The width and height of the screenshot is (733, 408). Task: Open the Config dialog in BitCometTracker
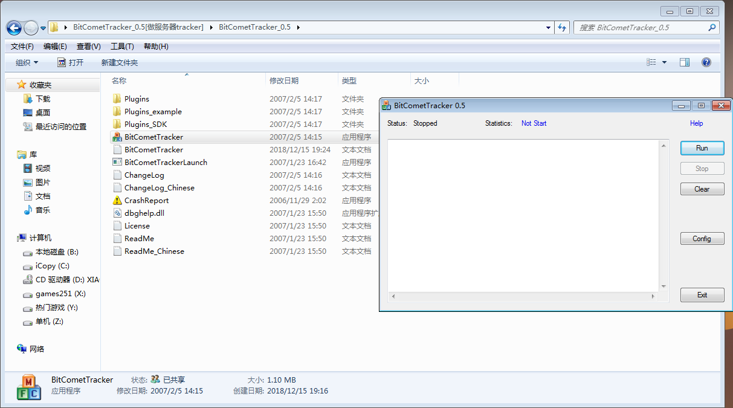point(702,238)
